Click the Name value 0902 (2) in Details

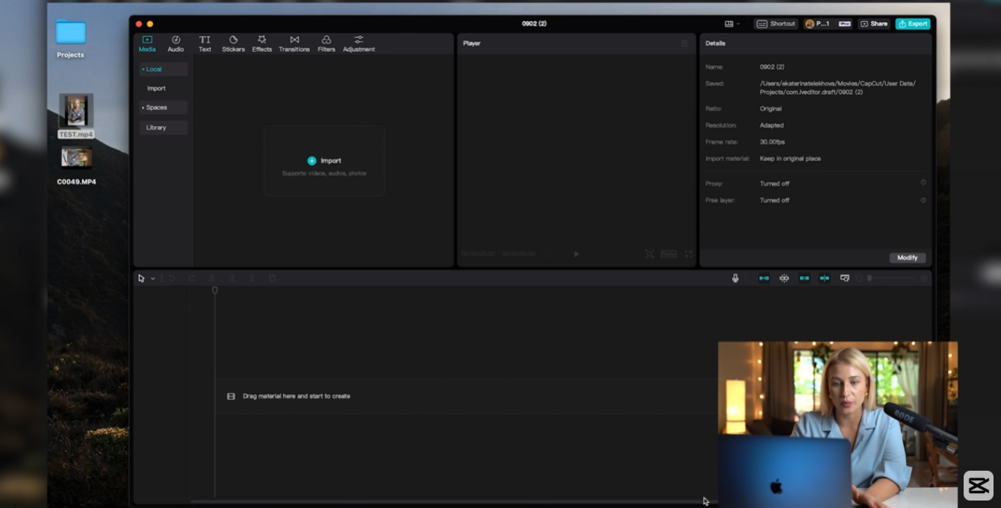click(772, 67)
